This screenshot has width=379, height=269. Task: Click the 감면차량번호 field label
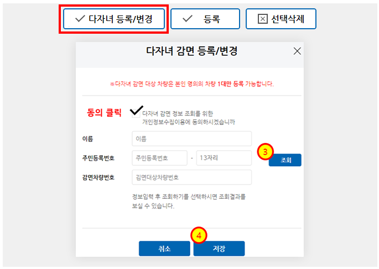pos(98,177)
